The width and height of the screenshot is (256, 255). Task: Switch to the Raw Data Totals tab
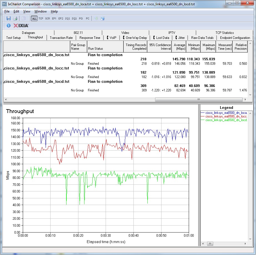click(x=202, y=38)
